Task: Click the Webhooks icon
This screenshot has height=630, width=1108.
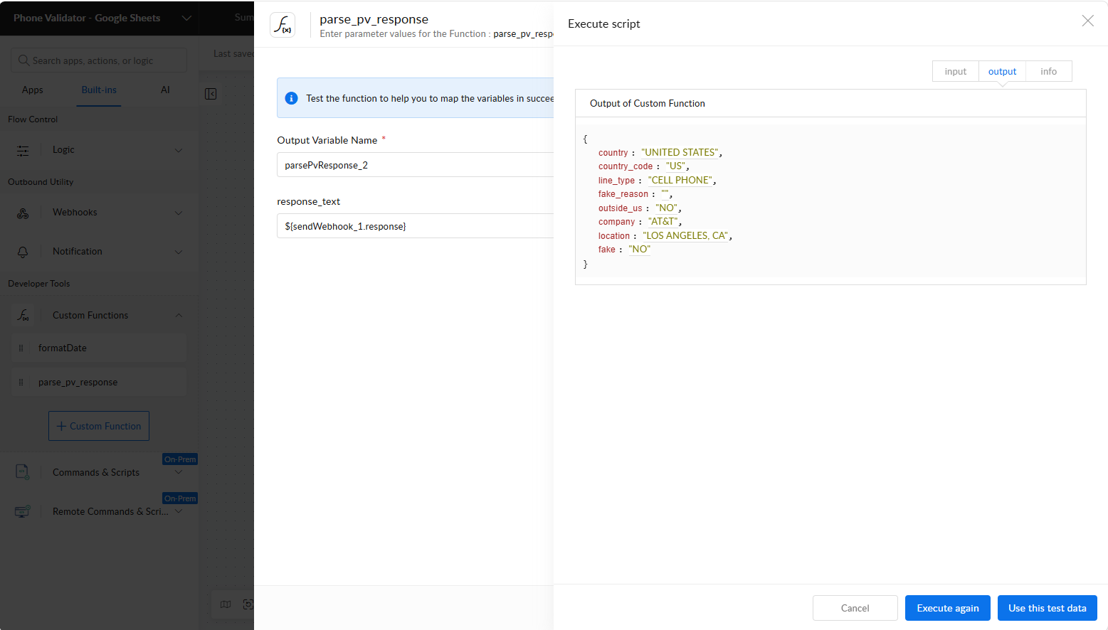Action: click(x=23, y=213)
